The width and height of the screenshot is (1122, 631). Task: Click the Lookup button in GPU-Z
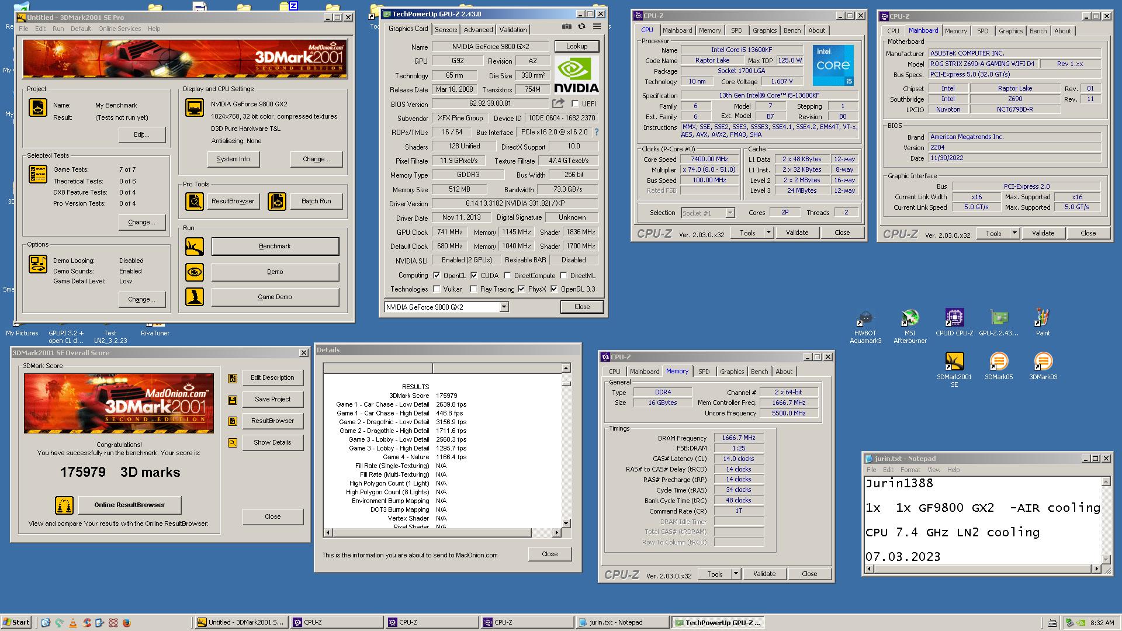576,46
